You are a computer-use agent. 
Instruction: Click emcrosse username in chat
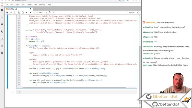[x=147, y=65]
